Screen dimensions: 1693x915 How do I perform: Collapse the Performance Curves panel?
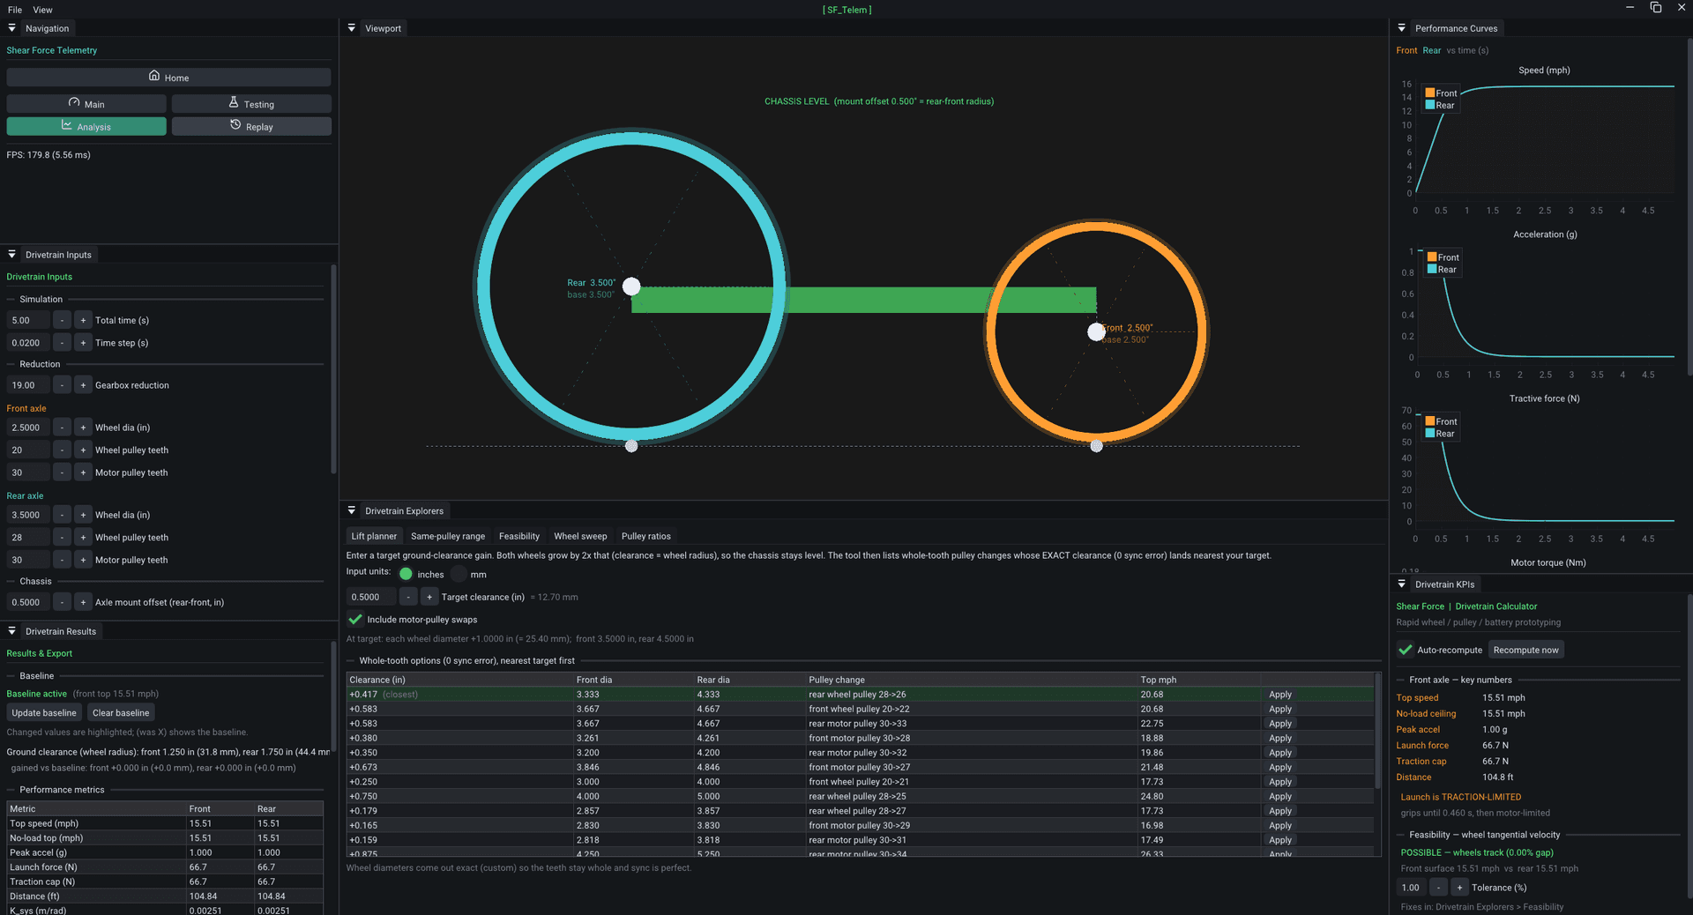pyautogui.click(x=1402, y=28)
